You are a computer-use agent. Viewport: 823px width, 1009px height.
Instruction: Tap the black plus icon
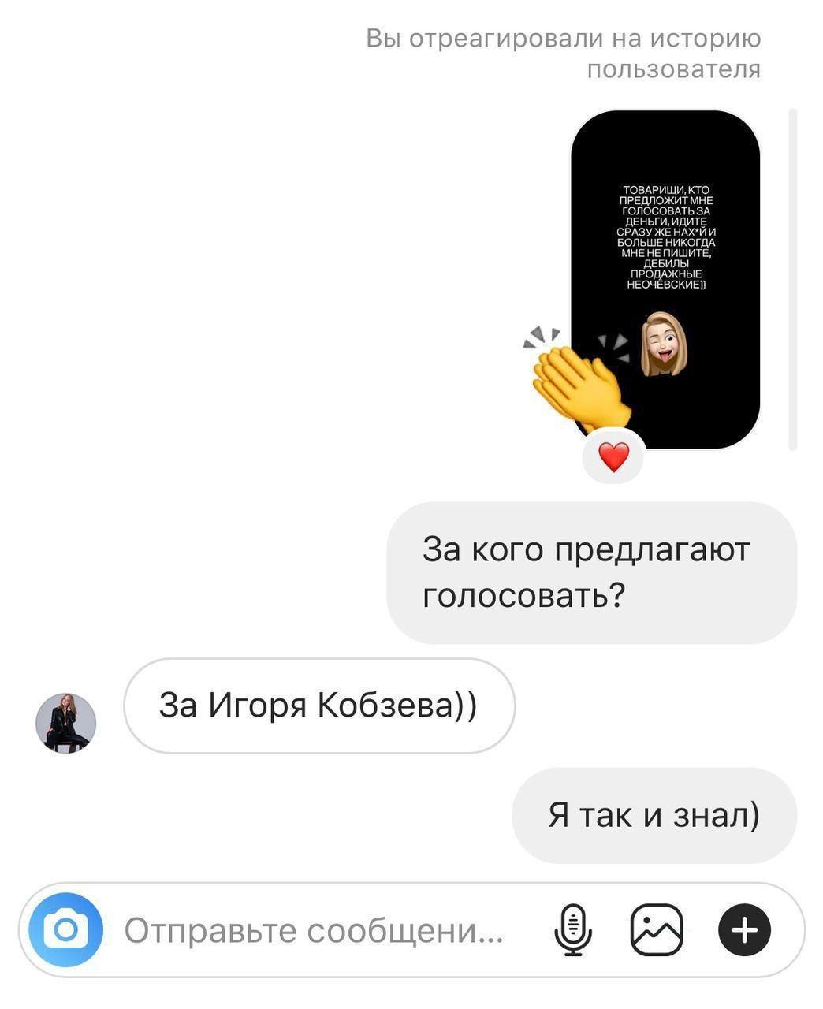pyautogui.click(x=744, y=931)
